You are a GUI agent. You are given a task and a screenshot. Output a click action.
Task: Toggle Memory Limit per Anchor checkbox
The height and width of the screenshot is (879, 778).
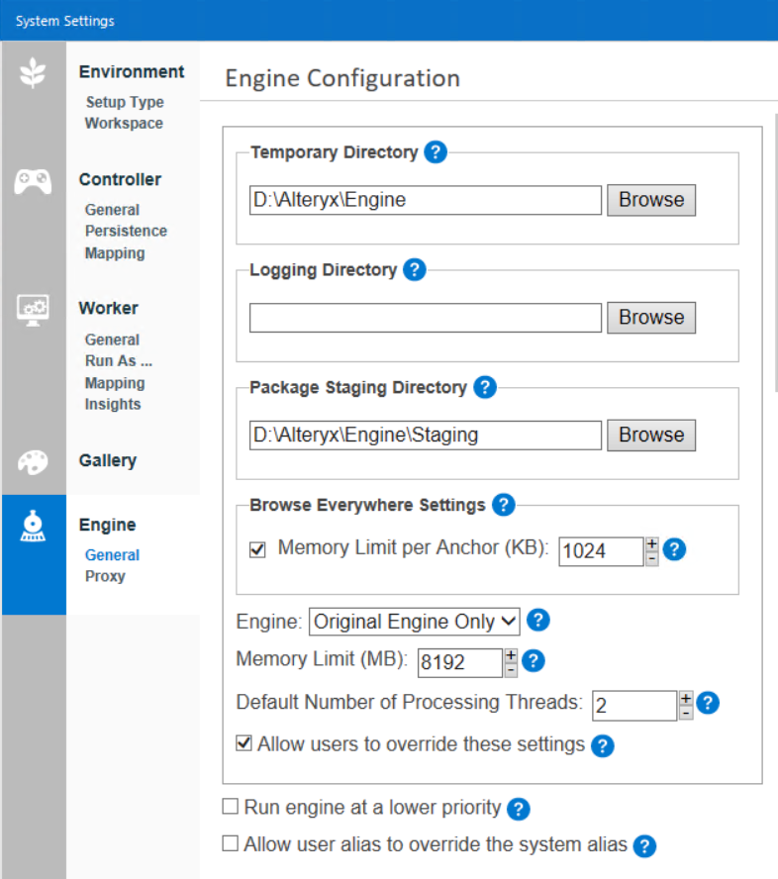[x=257, y=548]
